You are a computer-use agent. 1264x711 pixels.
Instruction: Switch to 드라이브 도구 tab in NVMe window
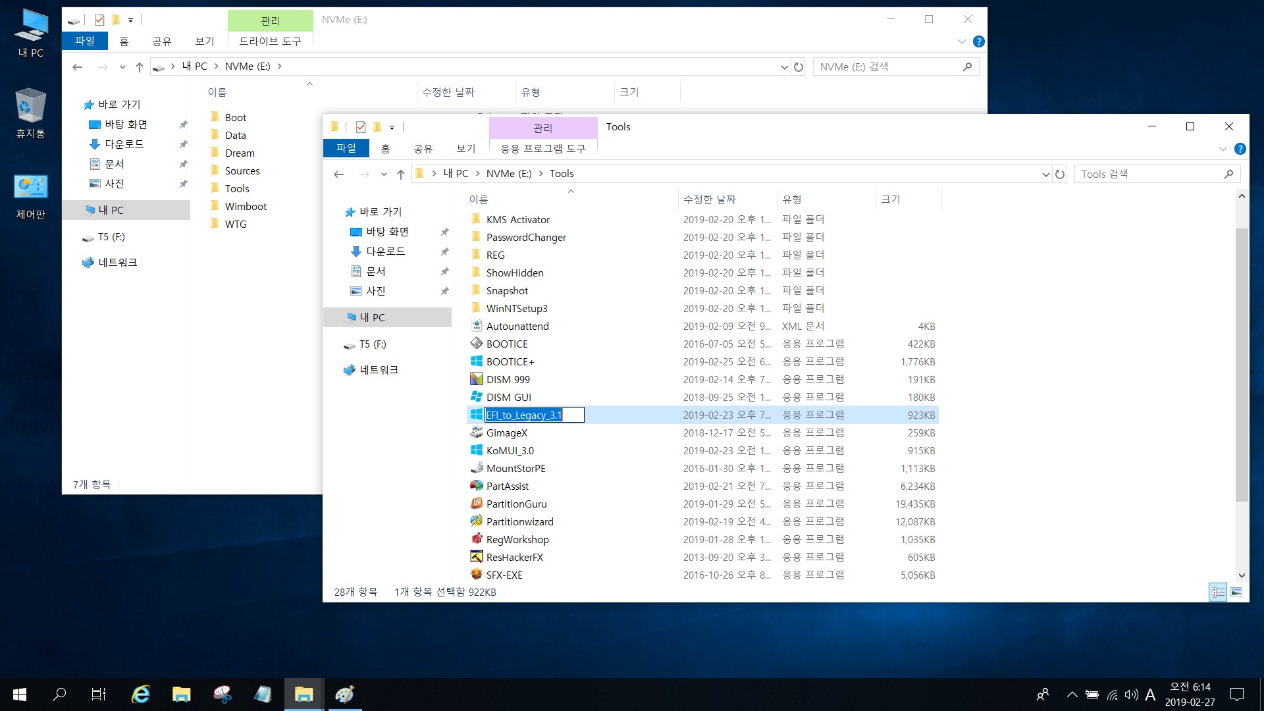tap(270, 41)
